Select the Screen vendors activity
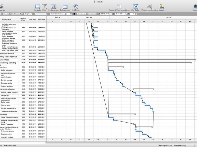 (6, 134)
